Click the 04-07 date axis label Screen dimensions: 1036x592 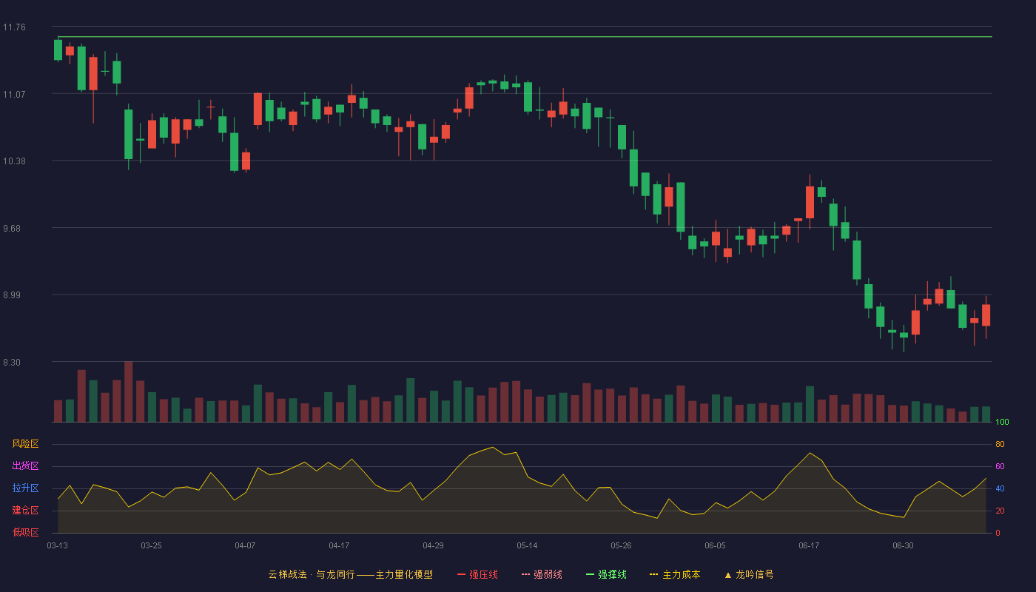click(245, 545)
